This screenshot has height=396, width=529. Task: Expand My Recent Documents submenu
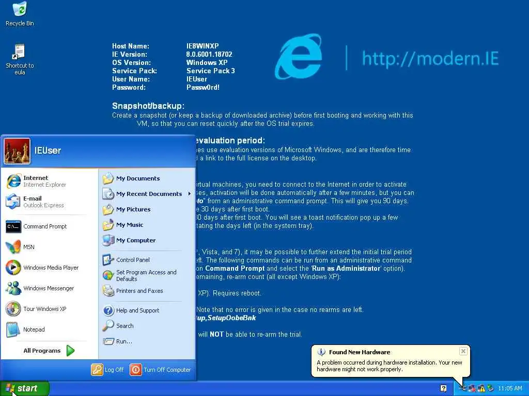tap(147, 194)
